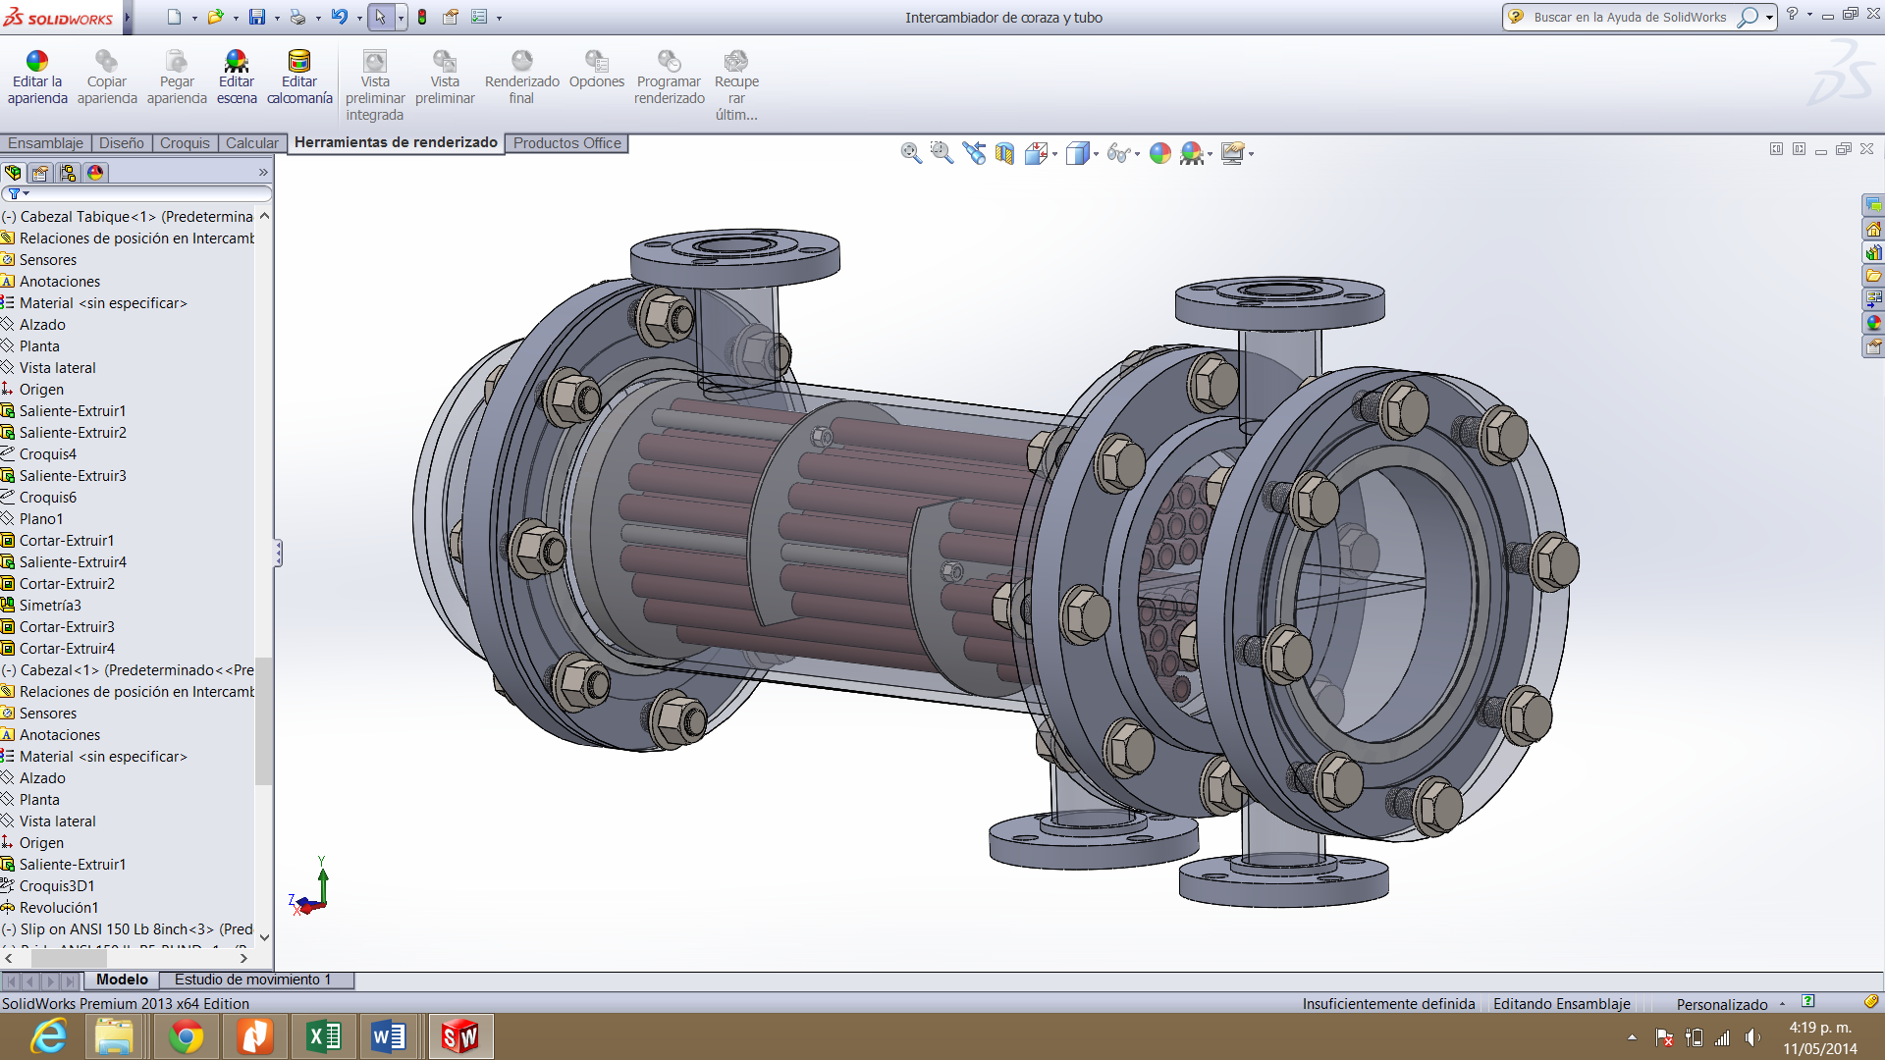Open the ConfigurationManager tab icon

point(68,173)
